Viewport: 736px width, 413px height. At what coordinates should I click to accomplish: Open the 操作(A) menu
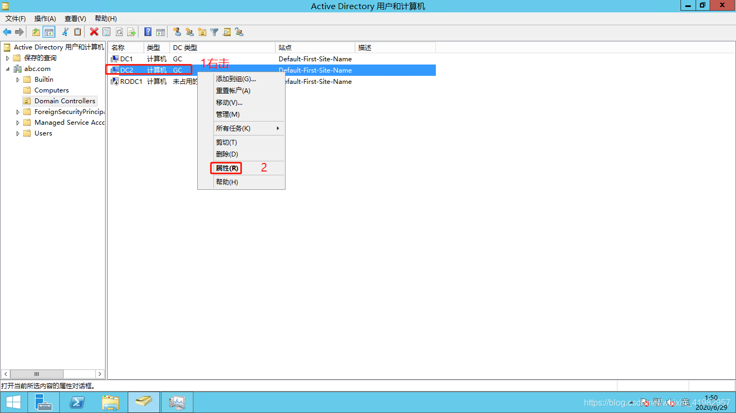click(x=45, y=18)
